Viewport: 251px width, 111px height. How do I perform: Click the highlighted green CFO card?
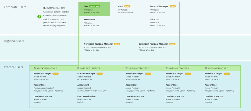[x=94, y=9]
